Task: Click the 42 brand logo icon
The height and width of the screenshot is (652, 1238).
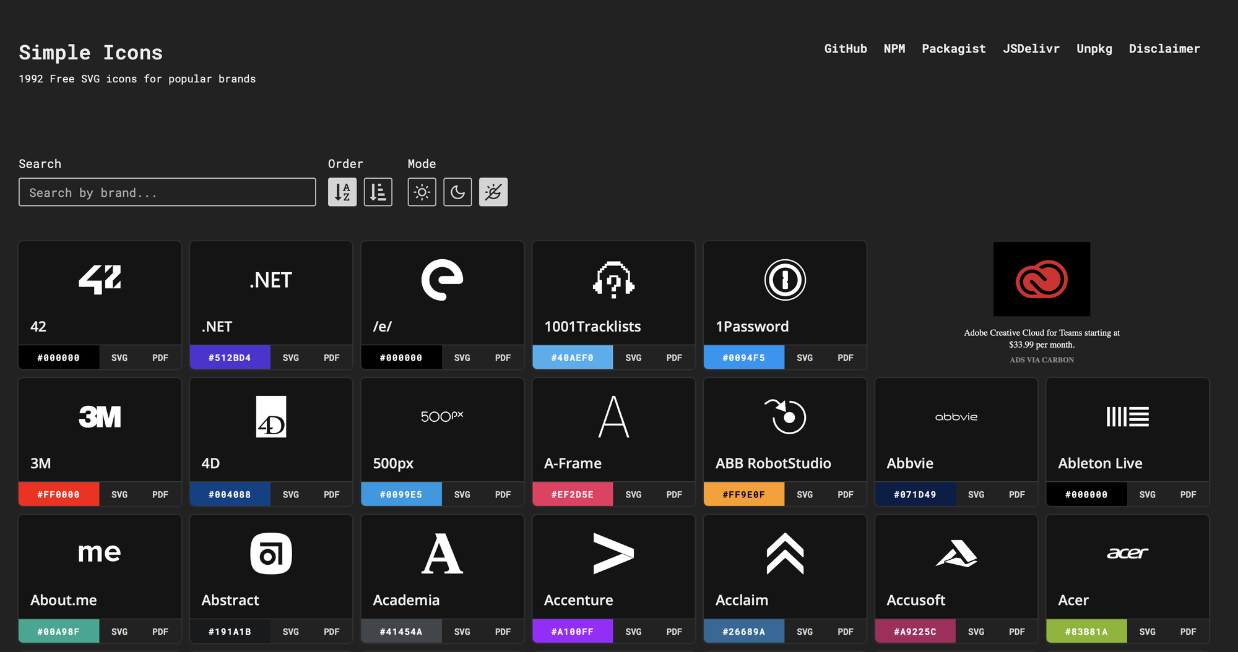Action: pos(100,280)
